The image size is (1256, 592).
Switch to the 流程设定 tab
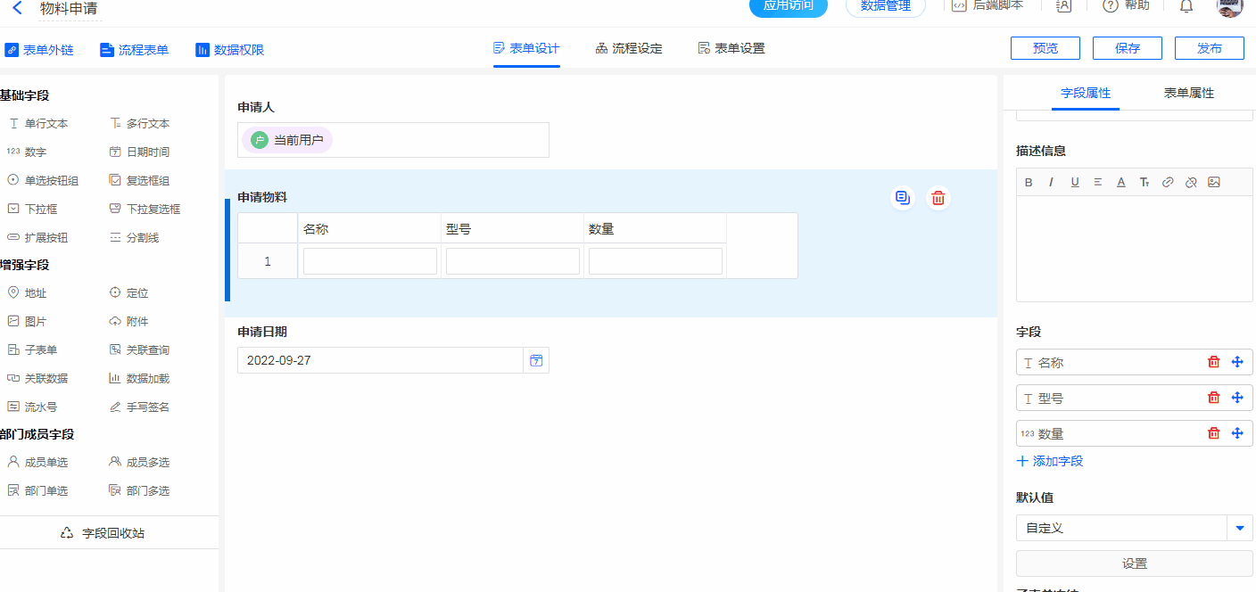click(629, 48)
